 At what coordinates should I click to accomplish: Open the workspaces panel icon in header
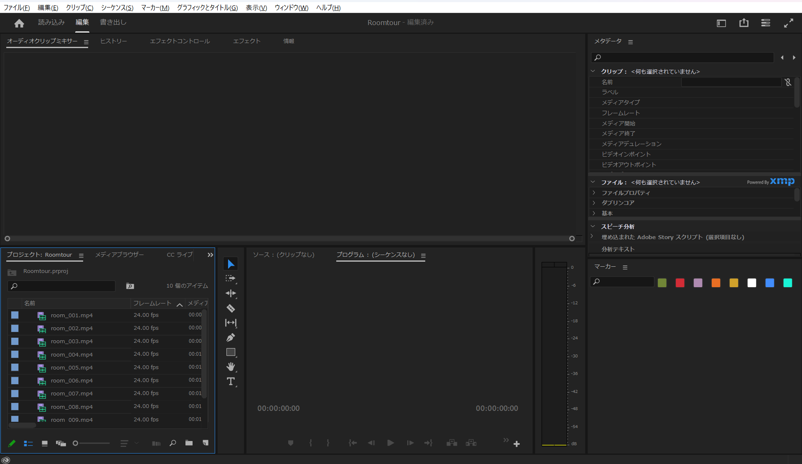[x=721, y=23]
